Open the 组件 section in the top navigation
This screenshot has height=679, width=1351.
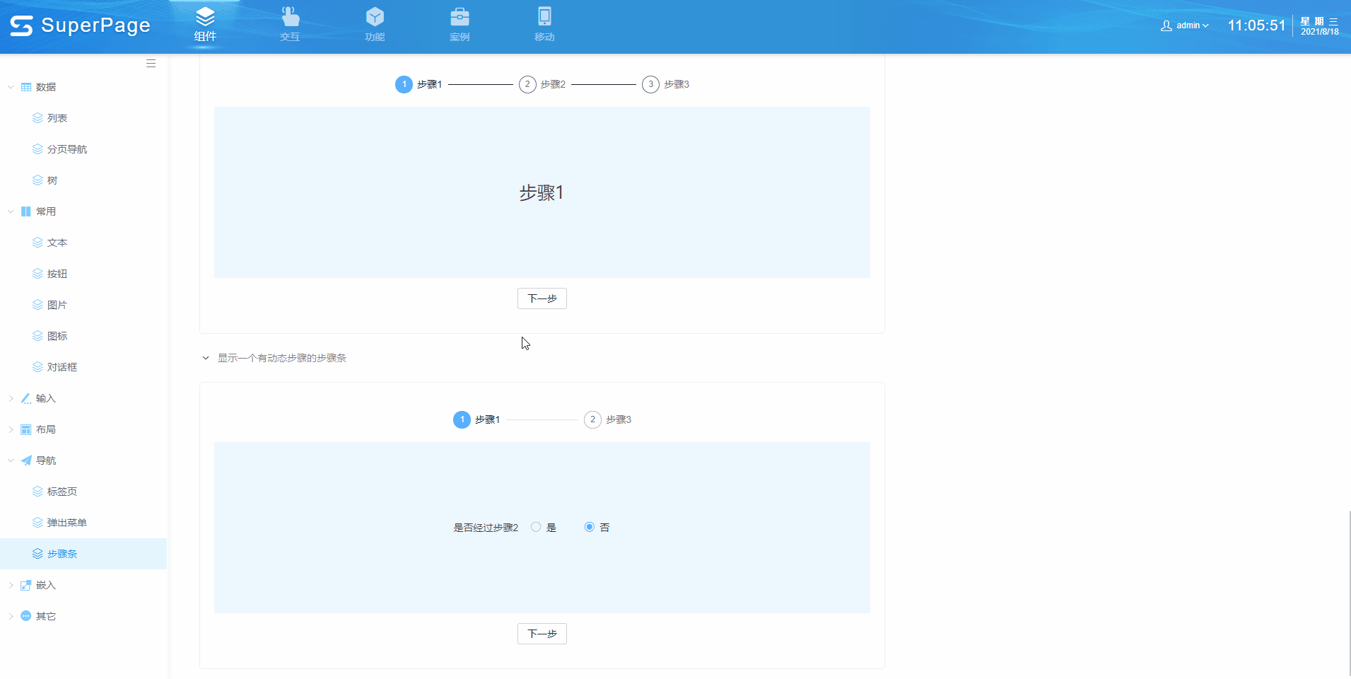click(204, 25)
